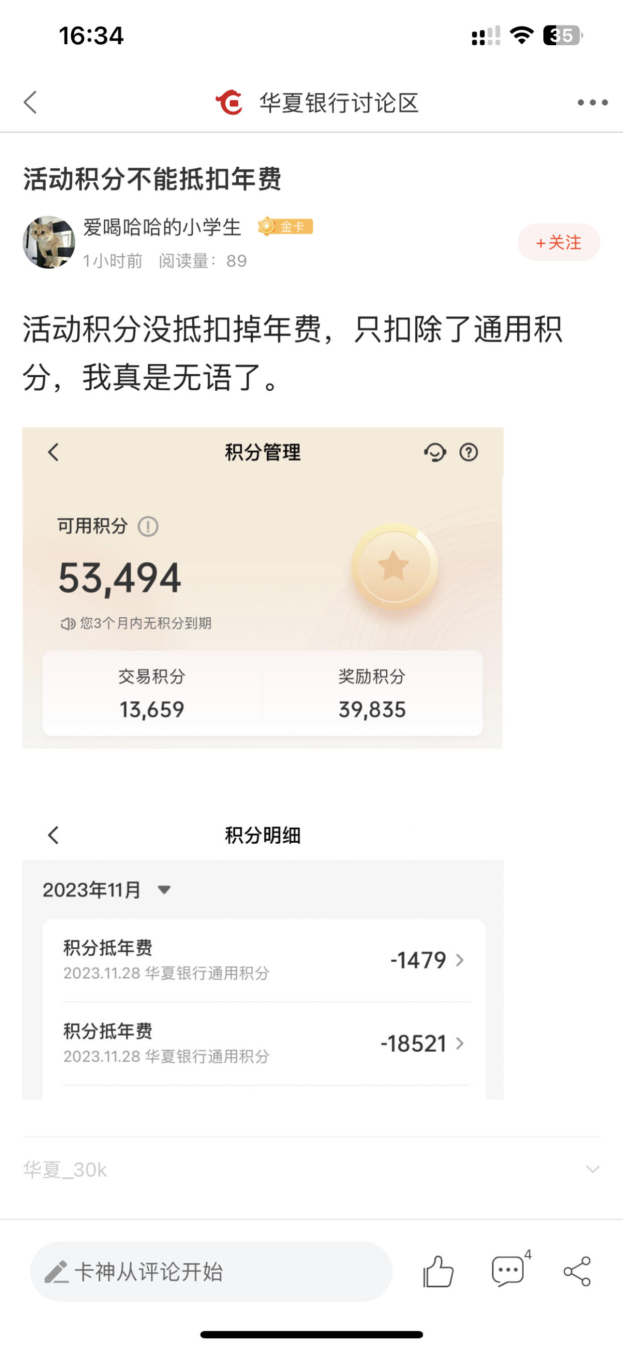The image size is (623, 1350).
Task: Follow the author with +关注 button
Action: coord(559,242)
